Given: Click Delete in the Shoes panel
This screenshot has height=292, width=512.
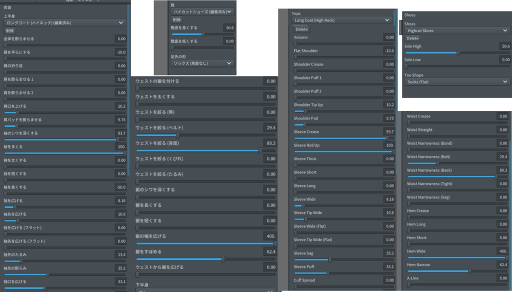Looking at the screenshot, I should pyautogui.click(x=413, y=38).
